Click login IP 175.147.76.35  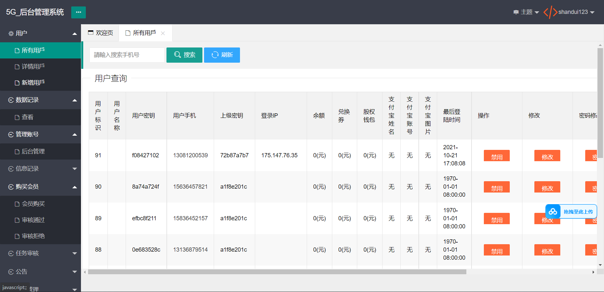279,155
